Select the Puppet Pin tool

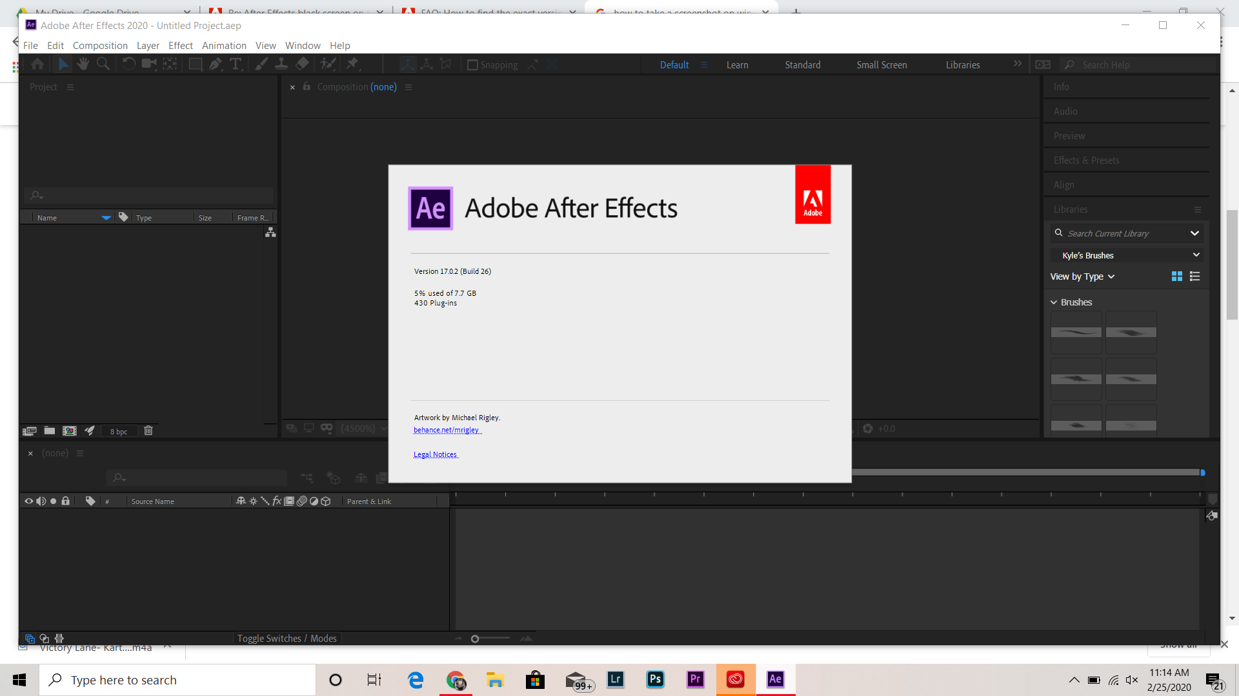point(354,64)
